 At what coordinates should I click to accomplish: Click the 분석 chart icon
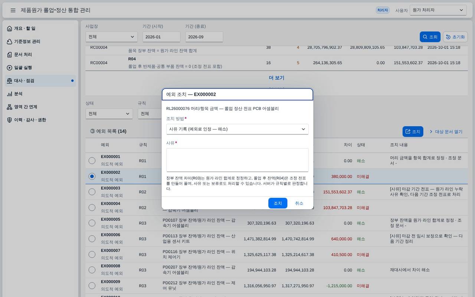pos(10,94)
